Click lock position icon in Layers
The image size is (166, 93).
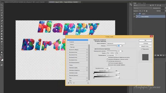[144, 11]
